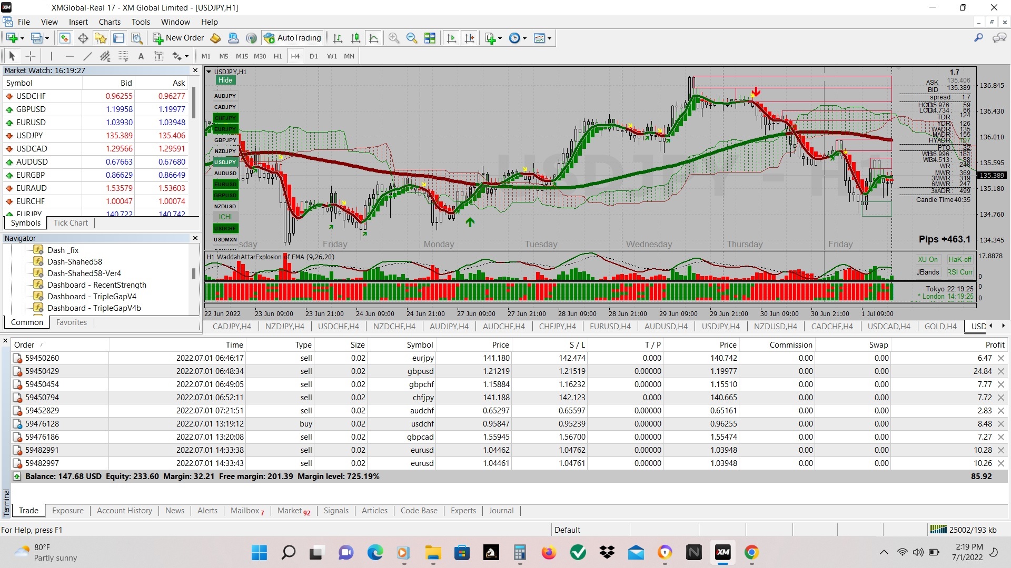The height and width of the screenshot is (568, 1011).
Task: Close order 59450429 gbpusd with X
Action: coord(1001,371)
